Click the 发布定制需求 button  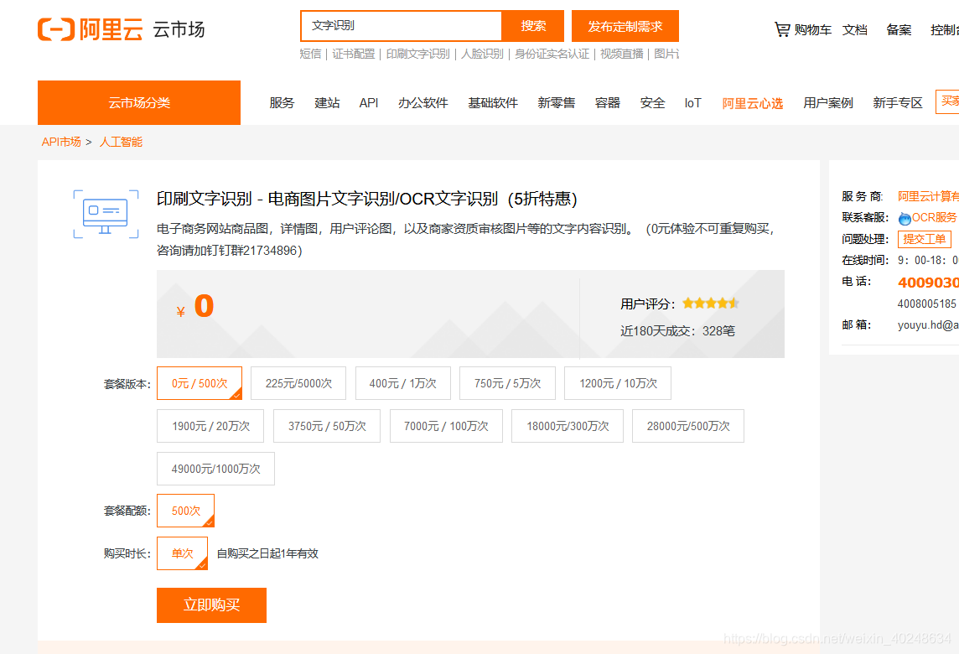pos(625,26)
